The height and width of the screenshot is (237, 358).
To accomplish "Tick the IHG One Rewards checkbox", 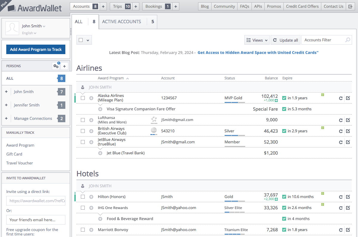I will (83, 208).
